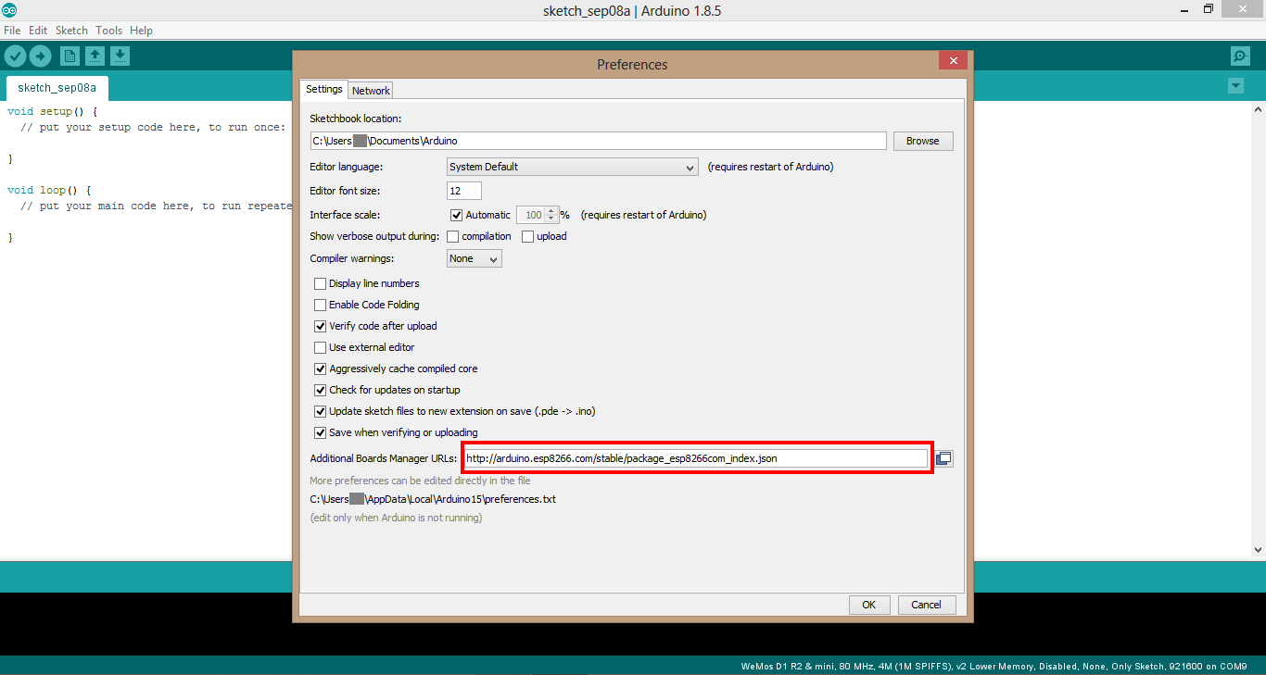Enable Use external editor
Viewport: 1266px width, 675px height.
[320, 347]
